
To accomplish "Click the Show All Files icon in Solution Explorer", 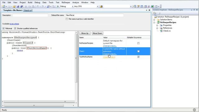I will (160, 13).
